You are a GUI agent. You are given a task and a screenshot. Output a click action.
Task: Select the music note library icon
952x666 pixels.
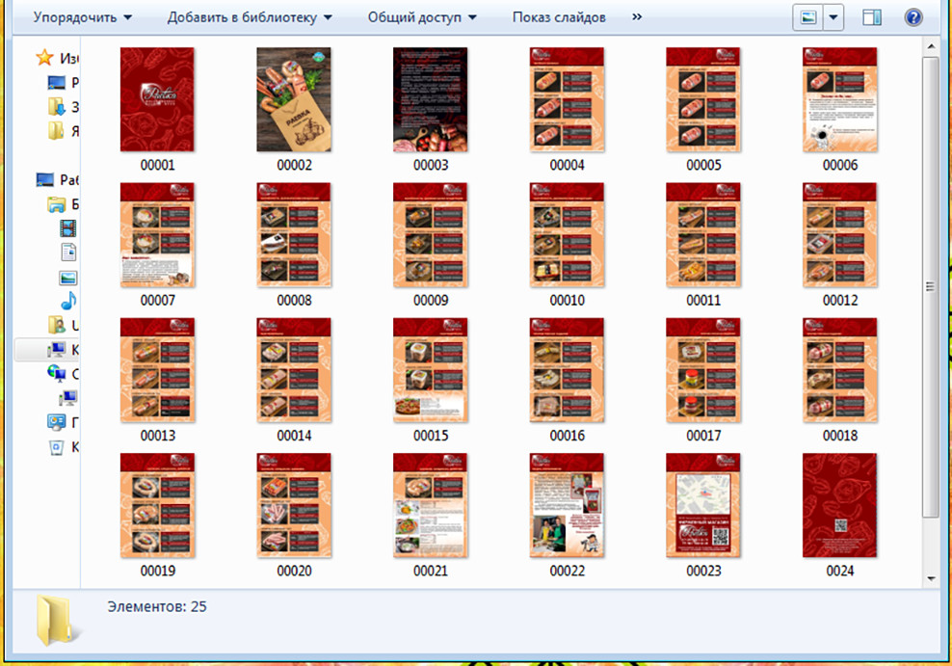point(68,301)
